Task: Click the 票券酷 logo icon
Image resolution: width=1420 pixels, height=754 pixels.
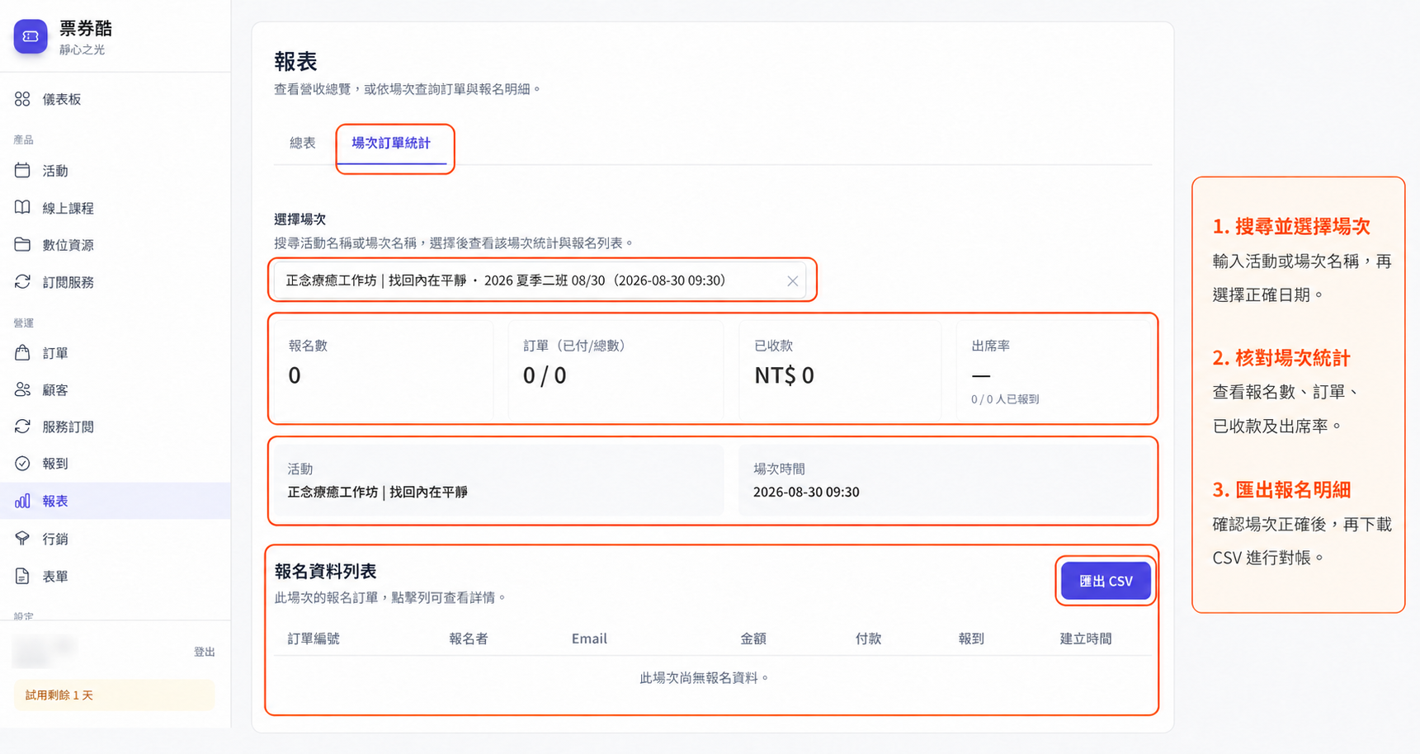Action: pos(31,36)
